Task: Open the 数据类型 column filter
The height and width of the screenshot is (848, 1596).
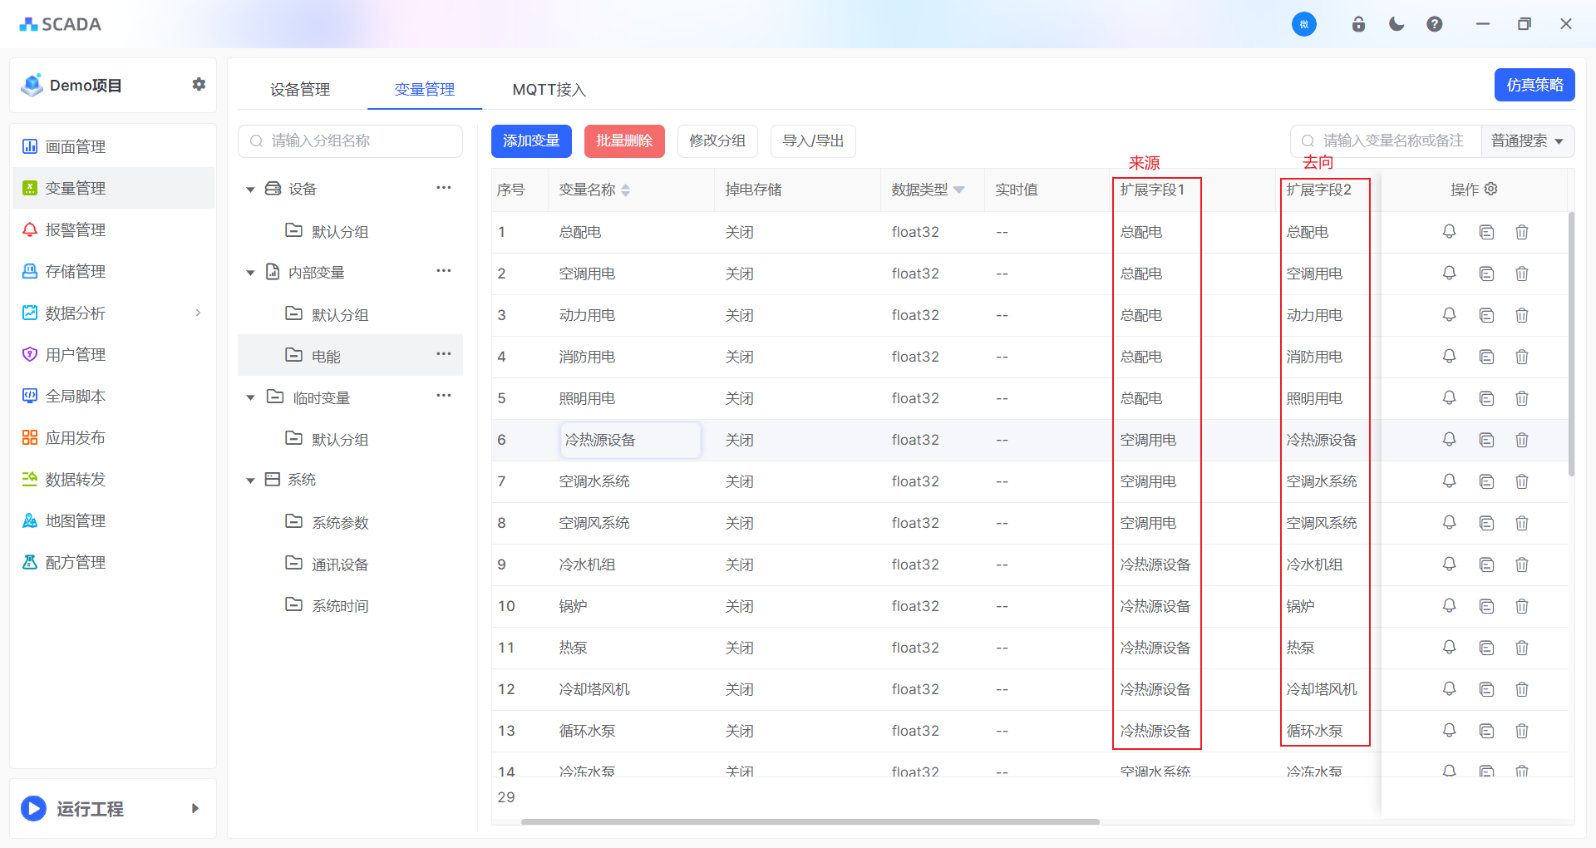Action: point(959,190)
